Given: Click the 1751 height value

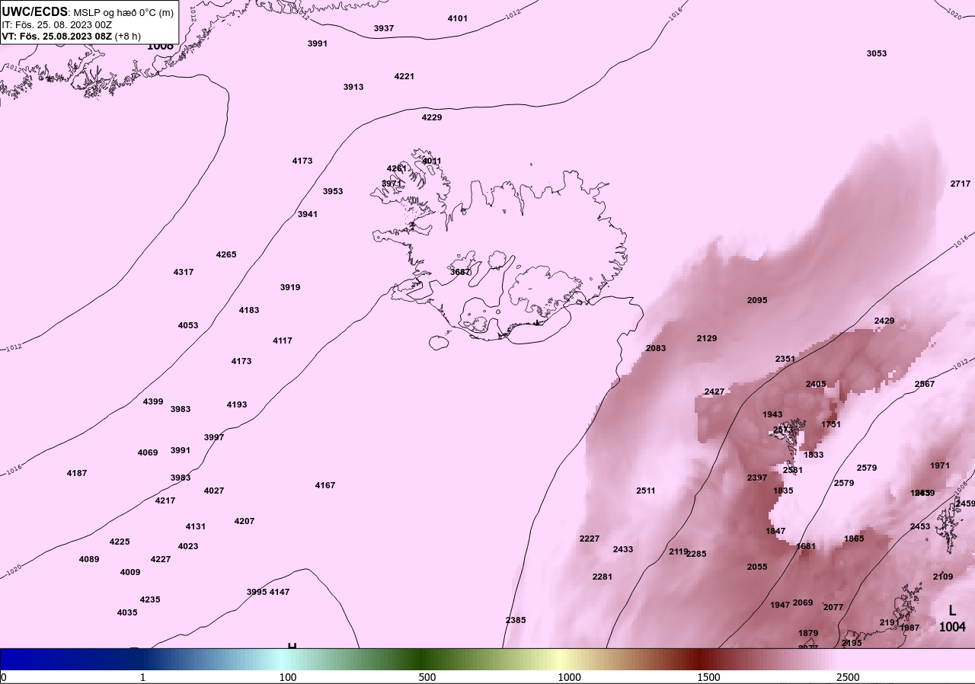Looking at the screenshot, I should pyautogui.click(x=831, y=424).
